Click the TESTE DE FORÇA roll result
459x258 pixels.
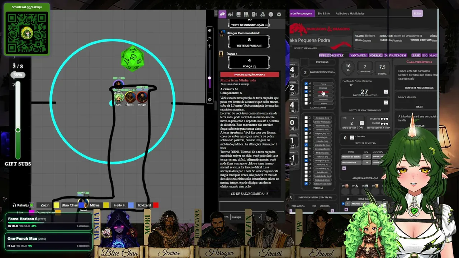[x=249, y=42]
